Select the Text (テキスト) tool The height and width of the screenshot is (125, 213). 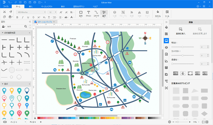[88, 14]
